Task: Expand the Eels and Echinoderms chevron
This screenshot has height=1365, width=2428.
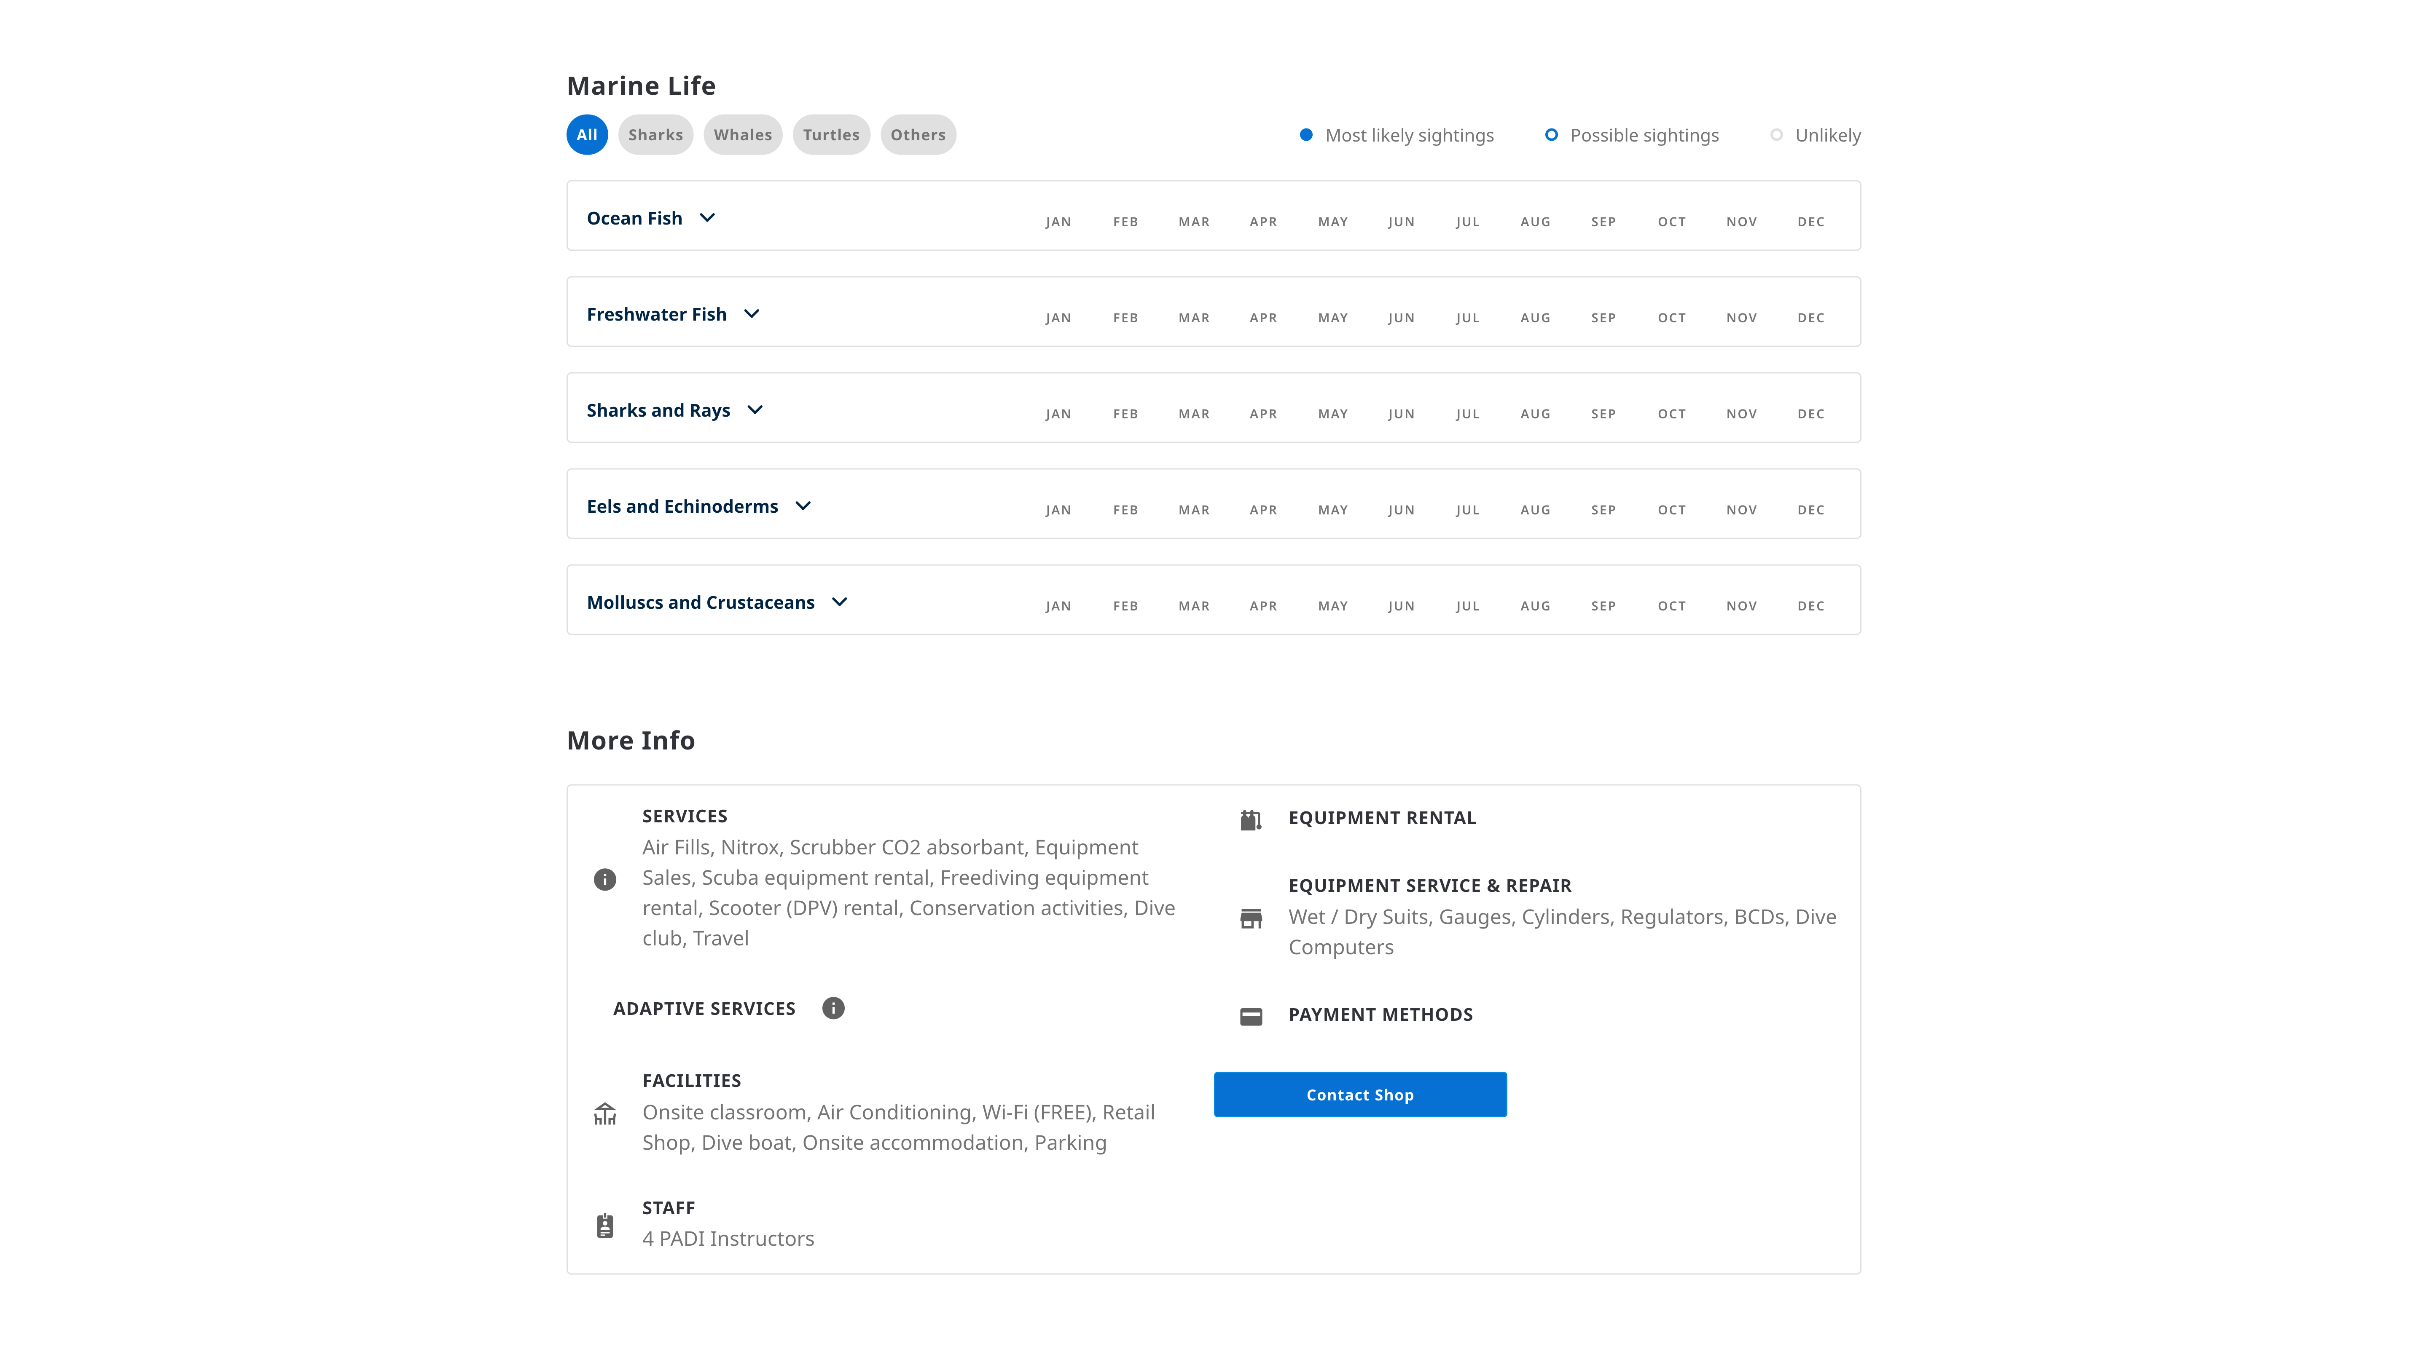Action: point(803,506)
